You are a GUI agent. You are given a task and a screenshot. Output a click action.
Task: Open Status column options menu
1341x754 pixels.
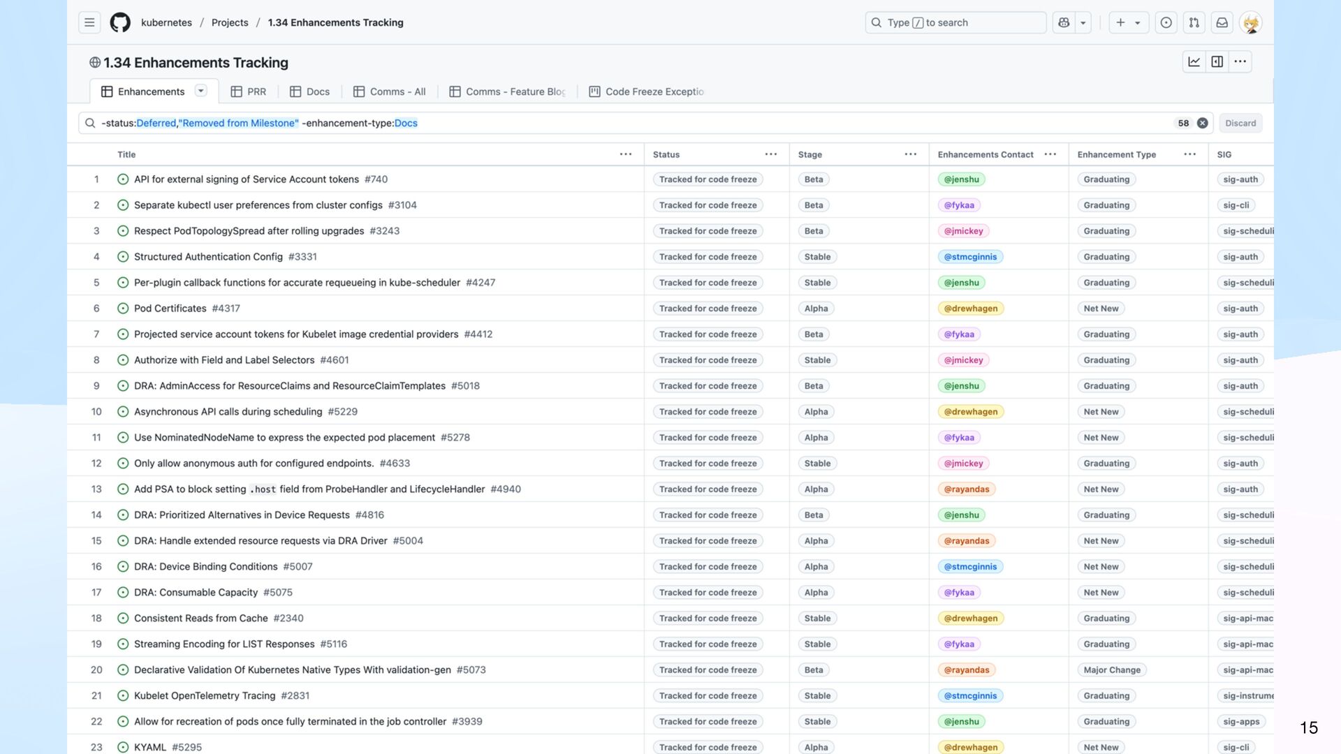coord(771,154)
